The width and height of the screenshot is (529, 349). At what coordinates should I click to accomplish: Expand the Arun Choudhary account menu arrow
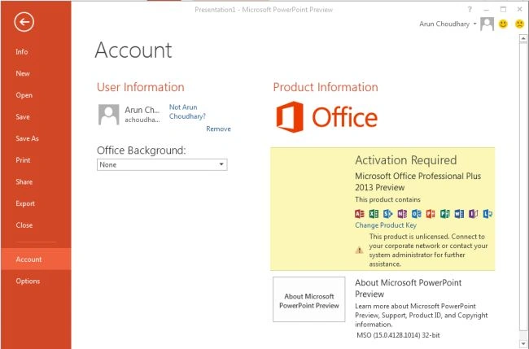[474, 24]
